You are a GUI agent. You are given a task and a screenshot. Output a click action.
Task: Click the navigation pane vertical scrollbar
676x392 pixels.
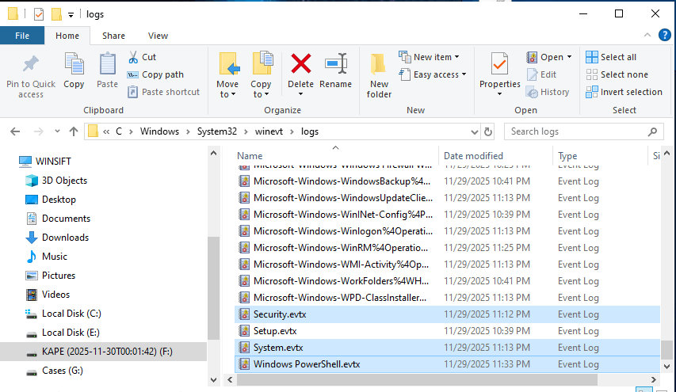coord(213,288)
